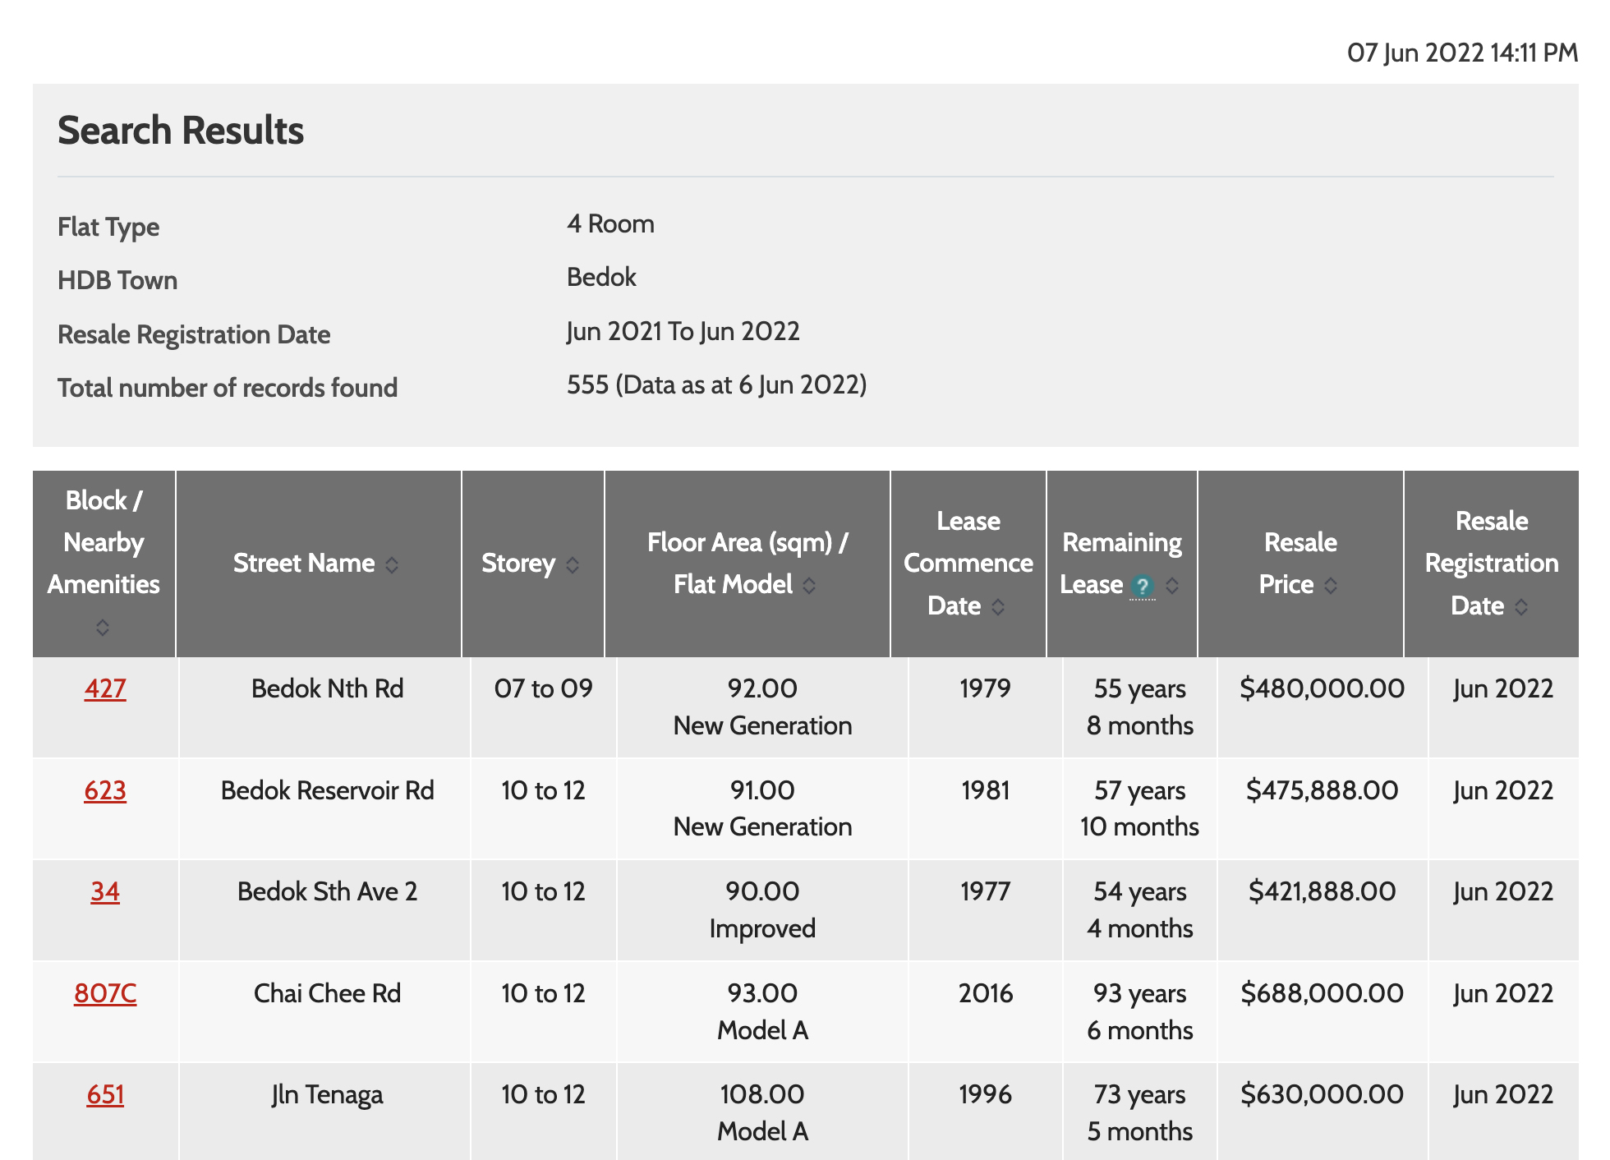Click 93.00 Model A cell

click(762, 1011)
